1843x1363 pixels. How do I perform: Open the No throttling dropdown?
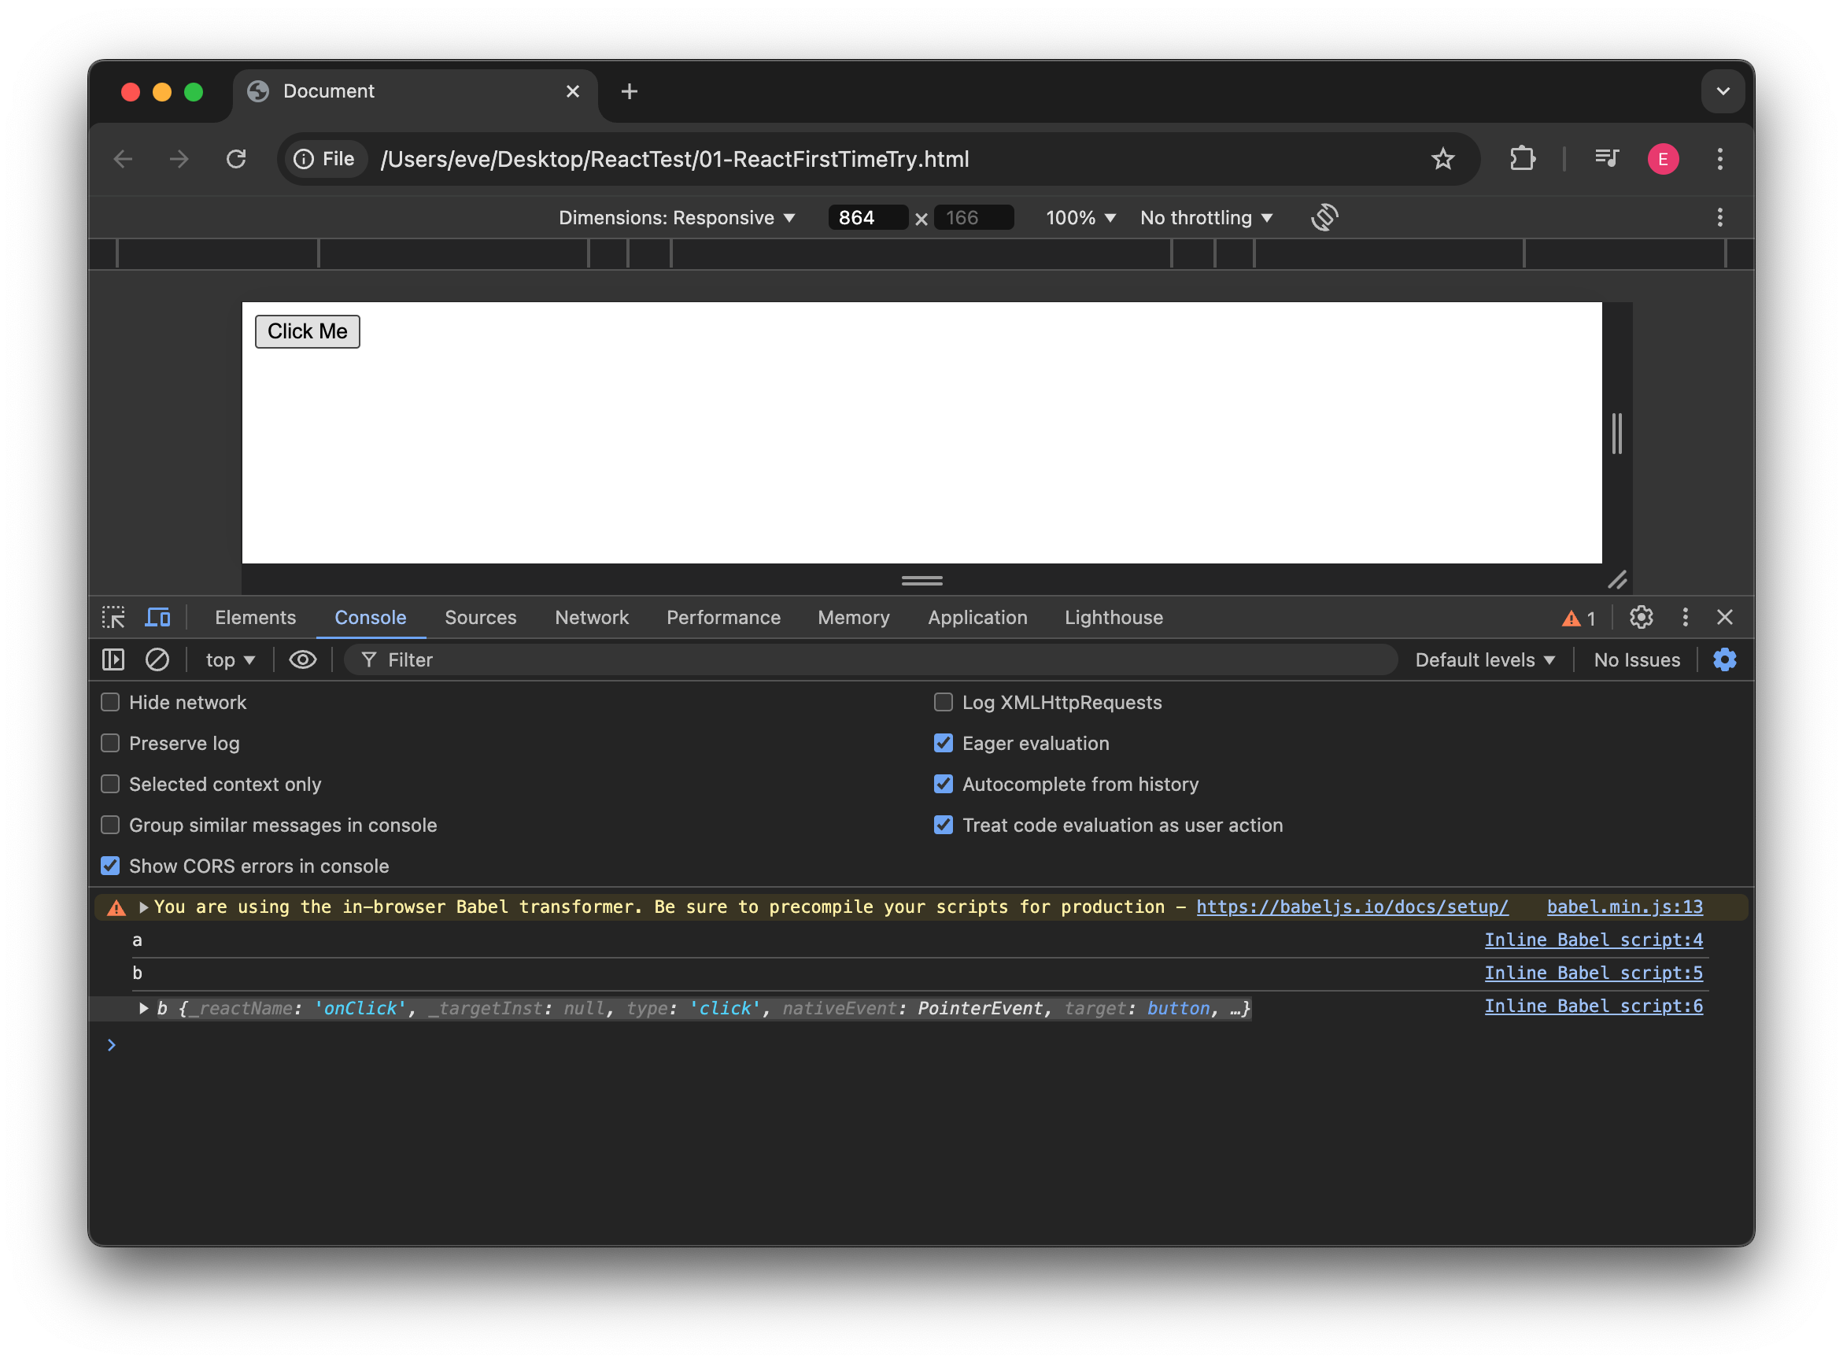coord(1206,217)
